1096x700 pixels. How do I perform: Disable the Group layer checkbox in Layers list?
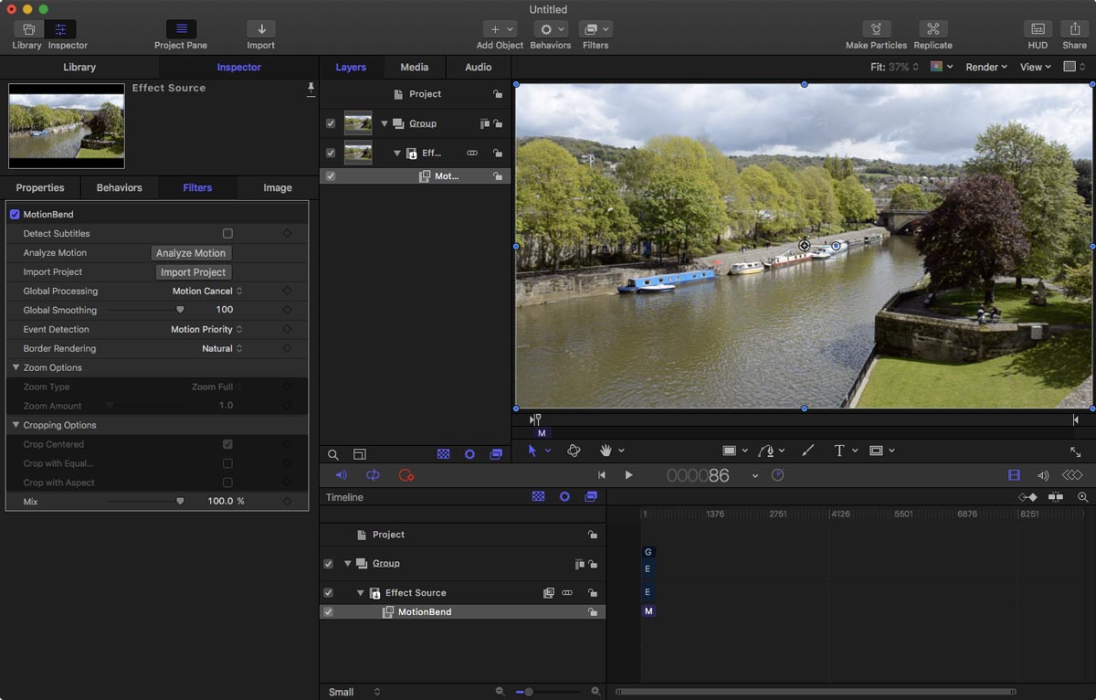coord(331,123)
